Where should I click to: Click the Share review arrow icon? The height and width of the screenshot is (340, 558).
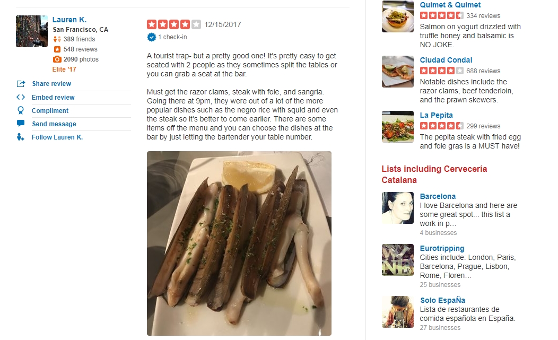click(x=21, y=84)
